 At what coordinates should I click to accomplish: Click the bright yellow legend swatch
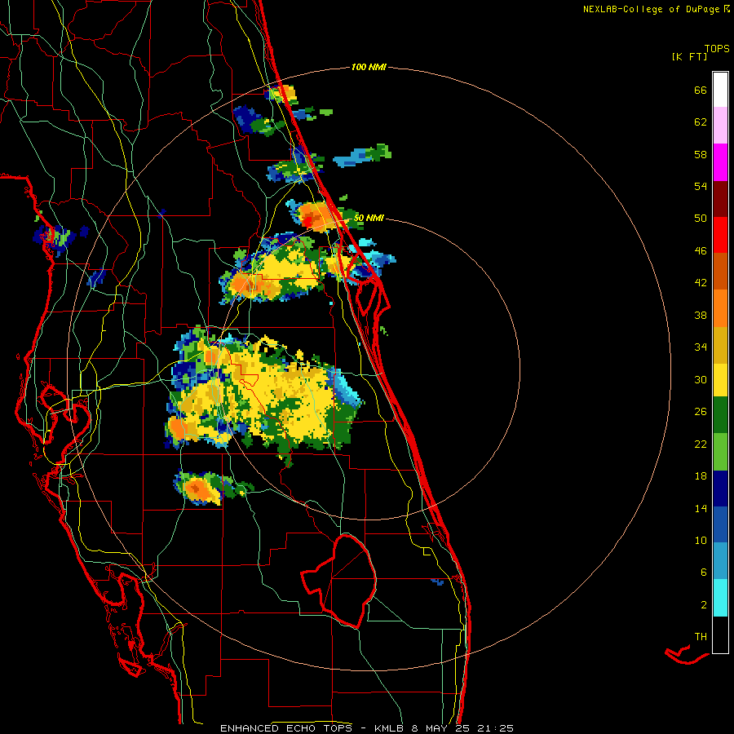coord(720,380)
